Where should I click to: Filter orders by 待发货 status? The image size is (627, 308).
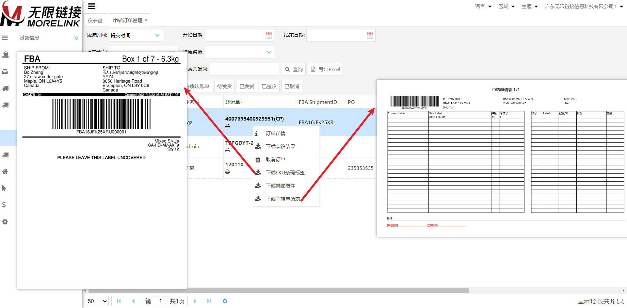click(224, 86)
